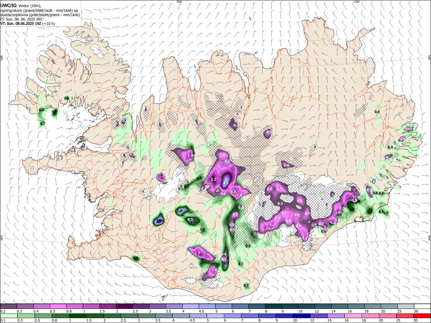
Task: Click the 'slydda/snjókoma' legend description line
Action: click(40, 15)
